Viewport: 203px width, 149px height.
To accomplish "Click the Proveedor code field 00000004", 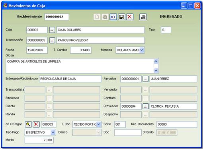I will click(x=131, y=106).
